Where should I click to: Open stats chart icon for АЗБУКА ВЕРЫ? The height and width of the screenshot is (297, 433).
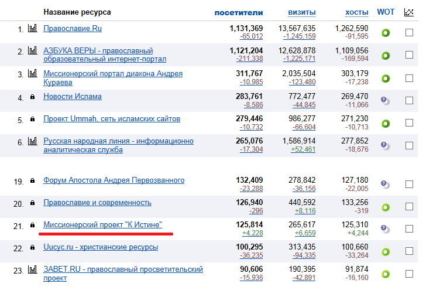[x=33, y=50]
